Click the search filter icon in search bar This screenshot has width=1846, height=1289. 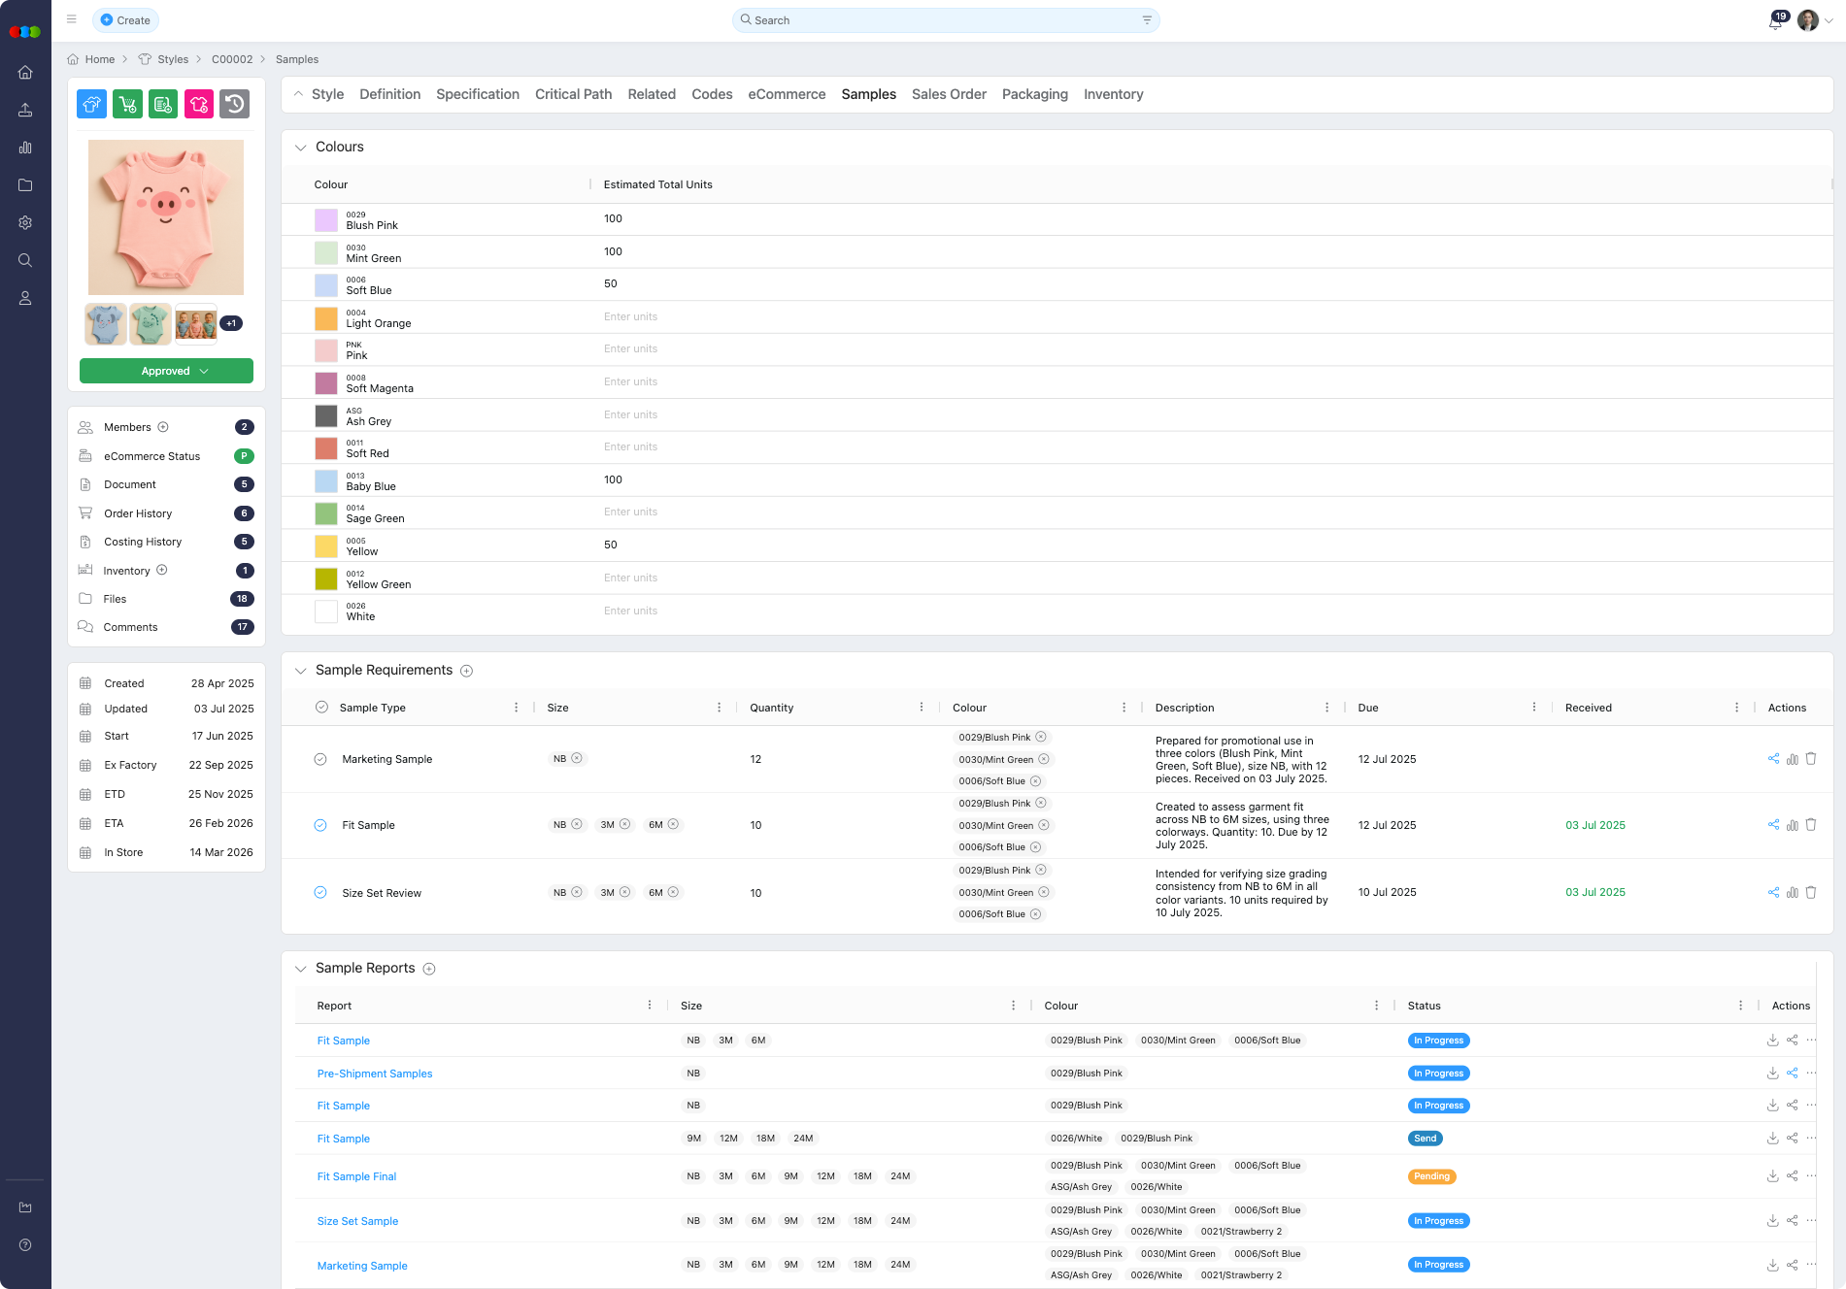click(1147, 20)
